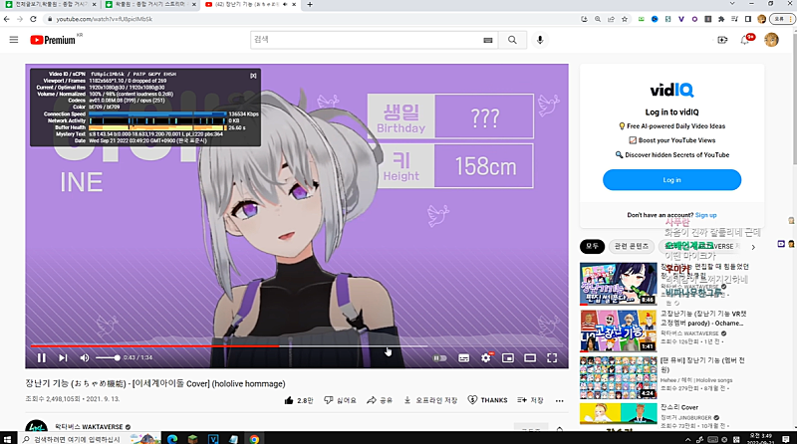
Task: Save the video to a playlist with 저장
Action: [x=530, y=400]
